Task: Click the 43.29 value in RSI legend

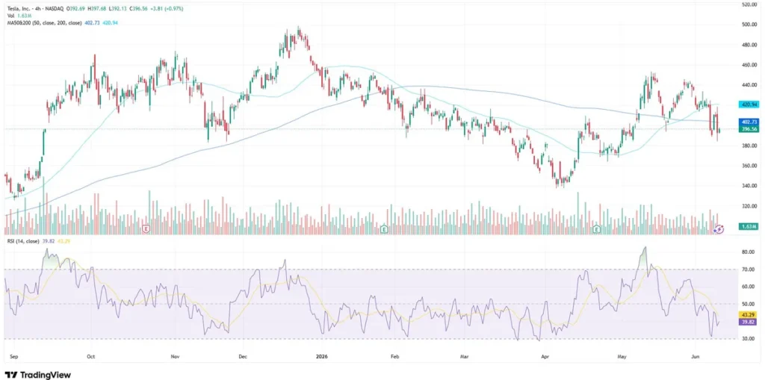Action: pyautogui.click(x=64, y=241)
